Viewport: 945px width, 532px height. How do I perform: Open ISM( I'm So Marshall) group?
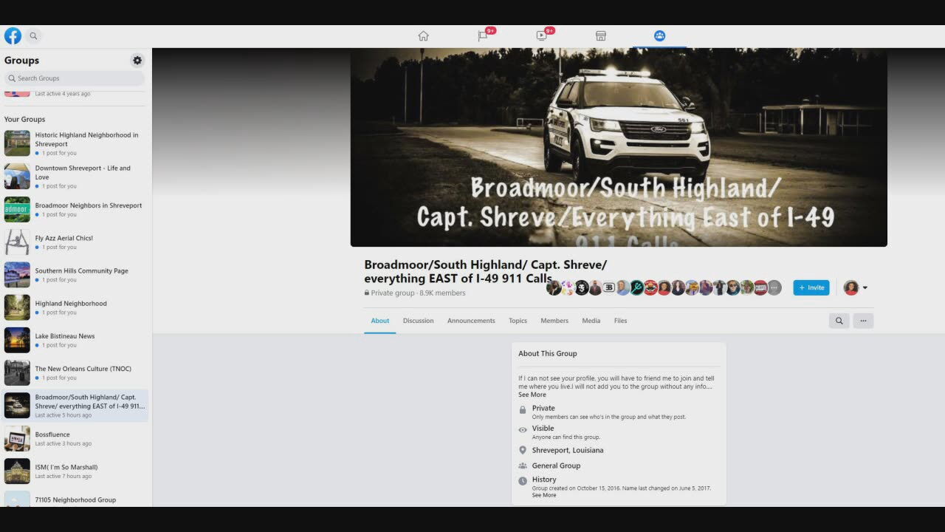pos(75,471)
